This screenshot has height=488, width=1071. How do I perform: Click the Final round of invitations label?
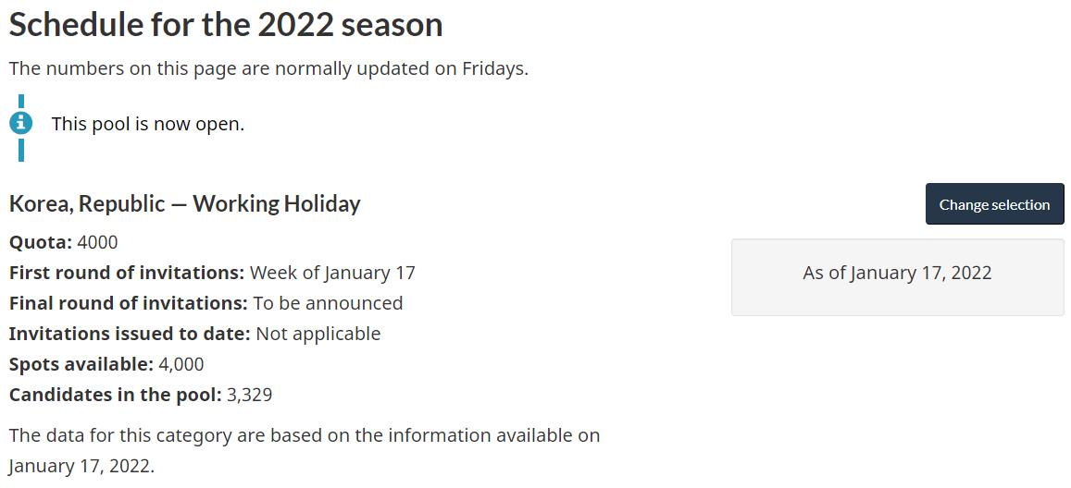click(129, 302)
